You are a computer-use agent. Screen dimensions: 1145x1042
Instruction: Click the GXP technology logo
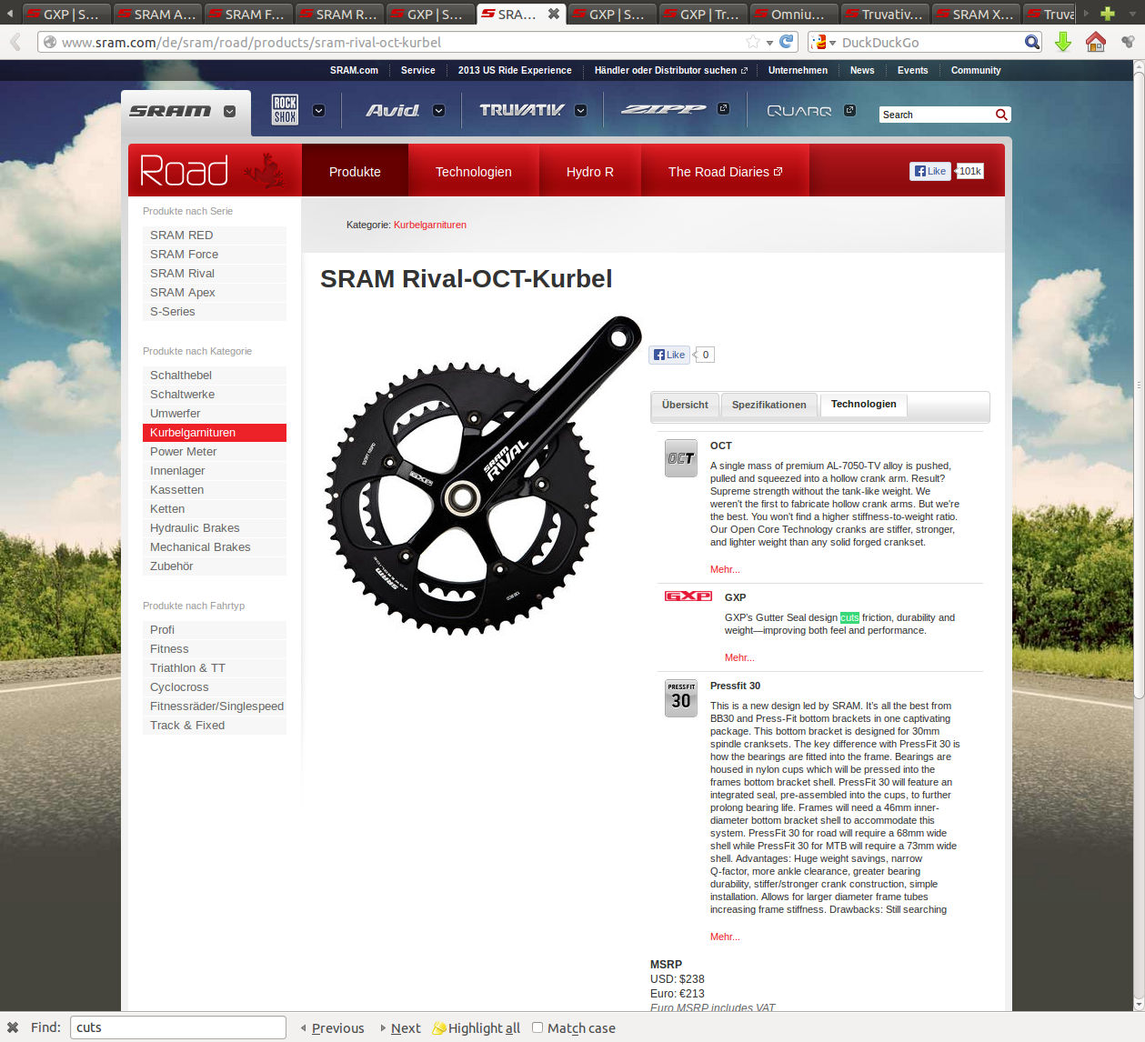(688, 596)
